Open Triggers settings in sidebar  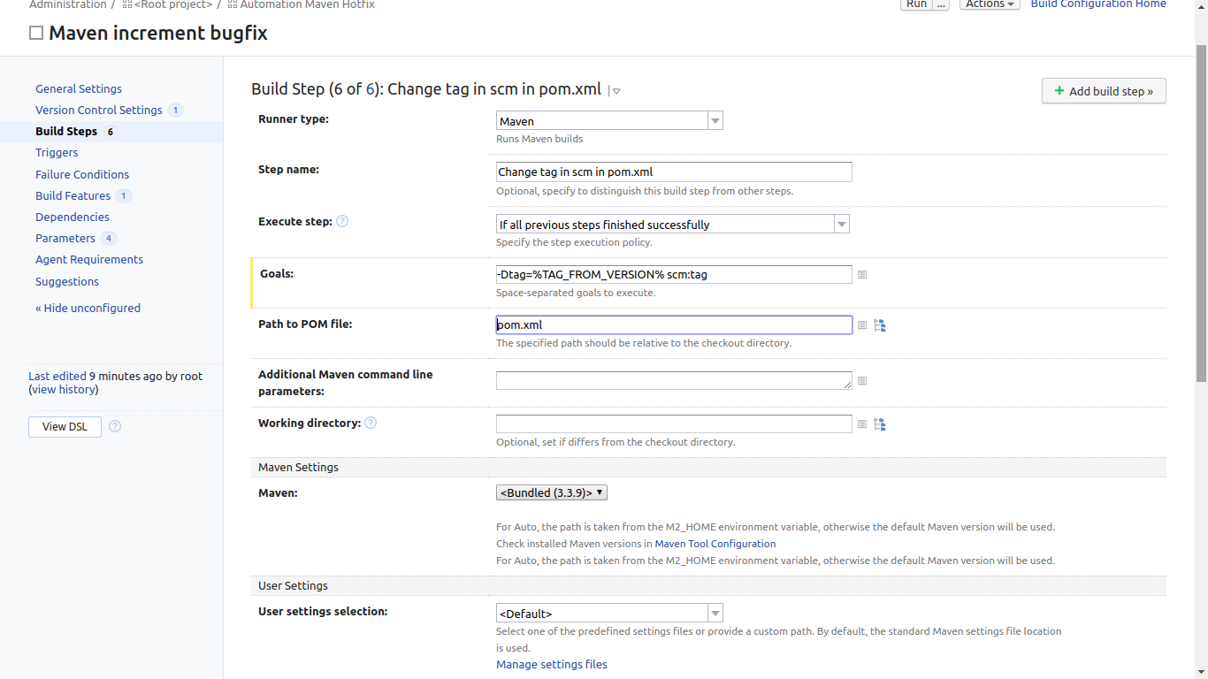(x=57, y=152)
